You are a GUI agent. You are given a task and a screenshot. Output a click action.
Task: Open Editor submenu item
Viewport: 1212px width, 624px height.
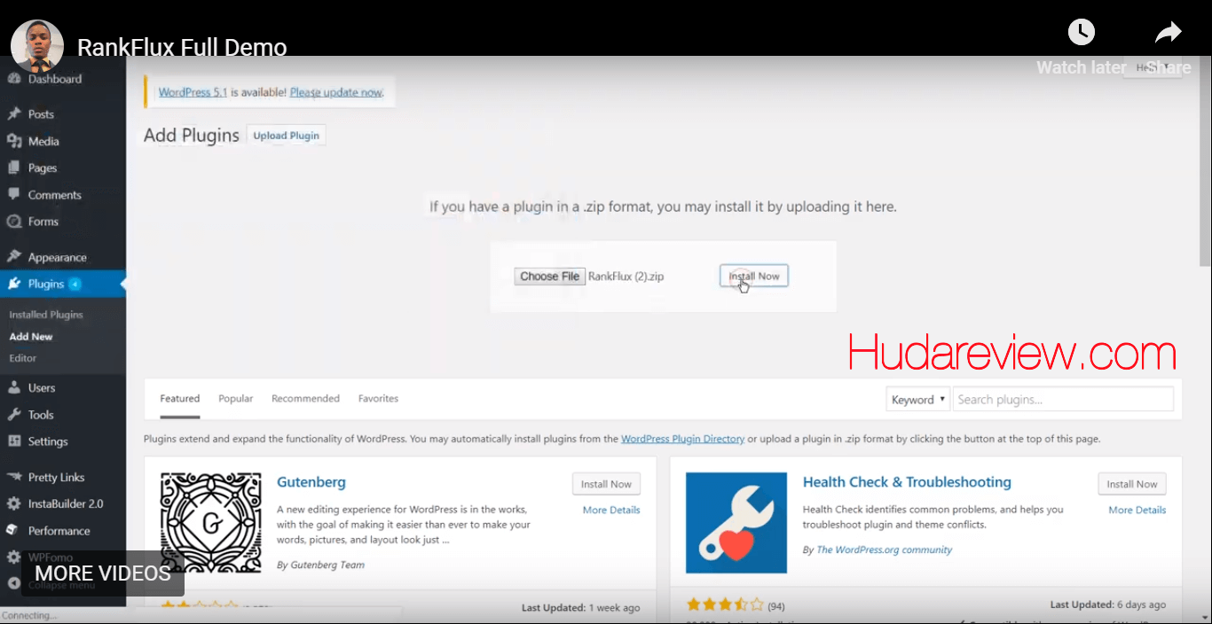pos(23,358)
